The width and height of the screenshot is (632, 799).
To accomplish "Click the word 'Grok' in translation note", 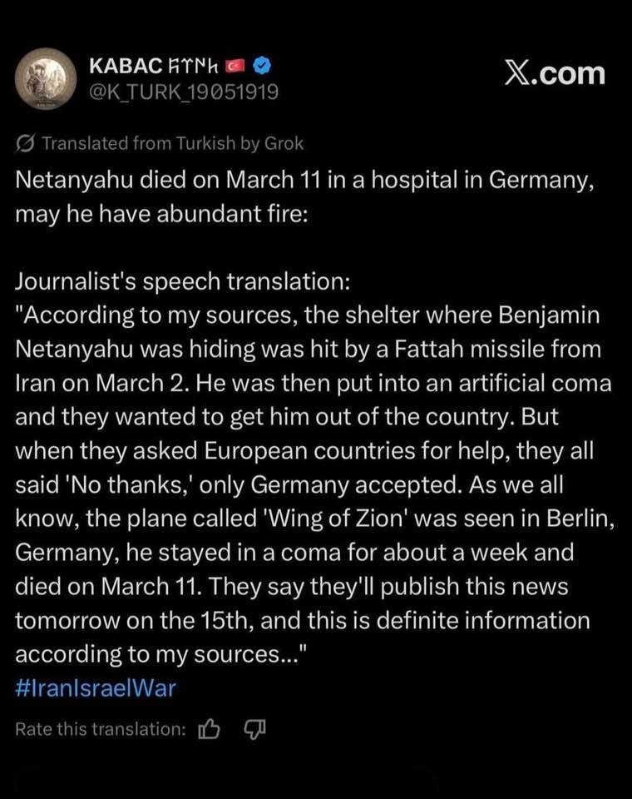I will pos(284,143).
